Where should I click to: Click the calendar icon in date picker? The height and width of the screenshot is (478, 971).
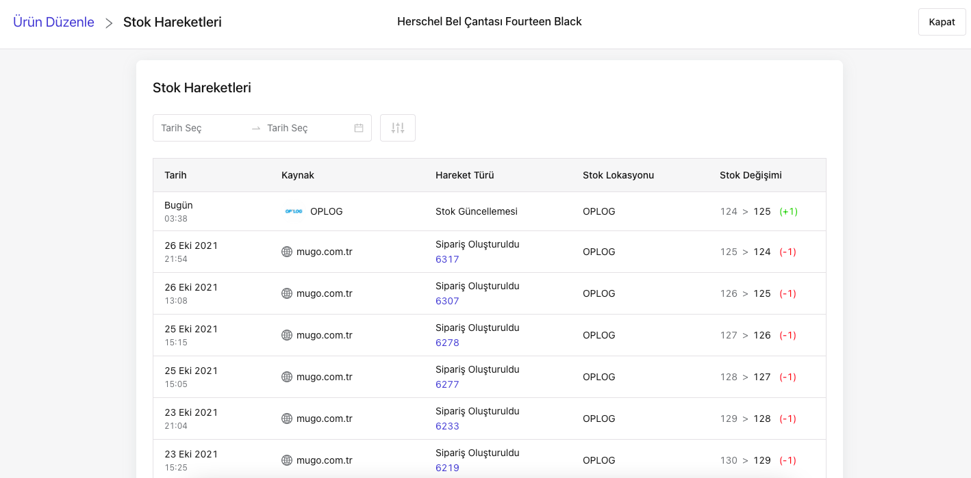tap(359, 128)
